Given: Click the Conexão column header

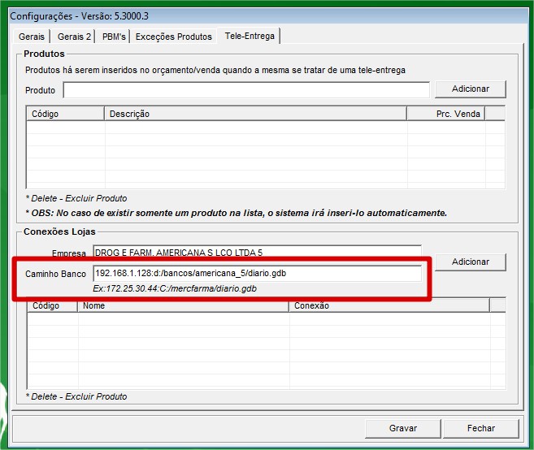Looking at the screenshot, I should 389,306.
